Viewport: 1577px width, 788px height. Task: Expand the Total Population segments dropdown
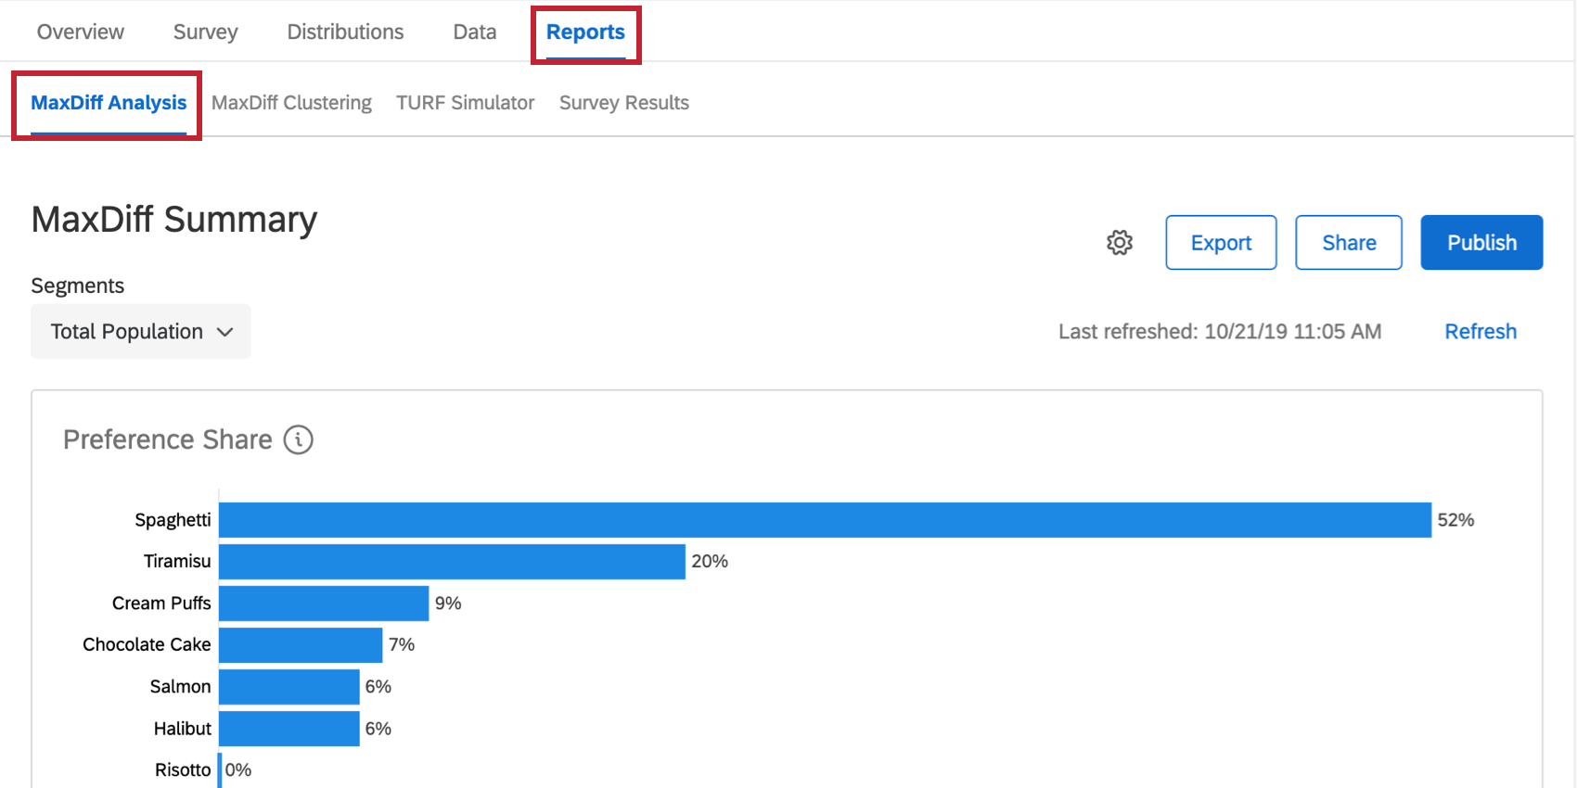(x=141, y=332)
